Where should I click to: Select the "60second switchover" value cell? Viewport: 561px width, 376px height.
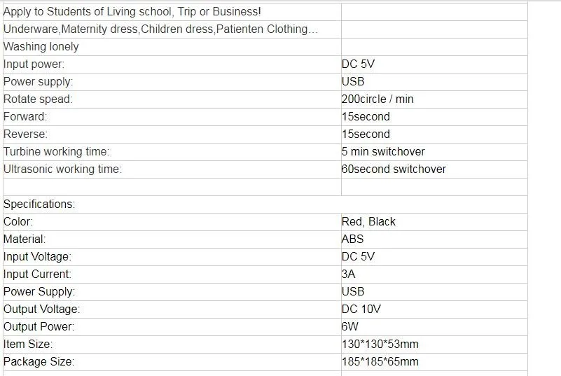tap(394, 169)
